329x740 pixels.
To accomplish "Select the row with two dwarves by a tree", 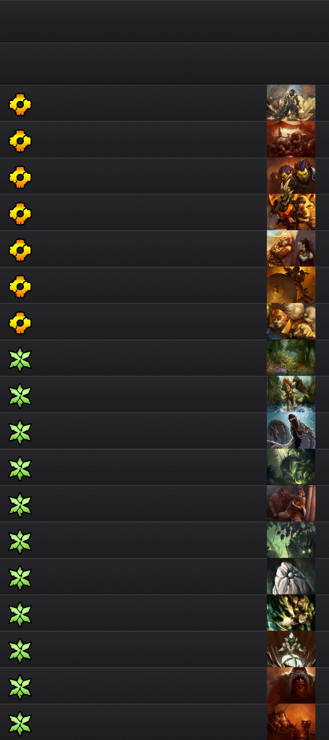I will click(x=164, y=504).
